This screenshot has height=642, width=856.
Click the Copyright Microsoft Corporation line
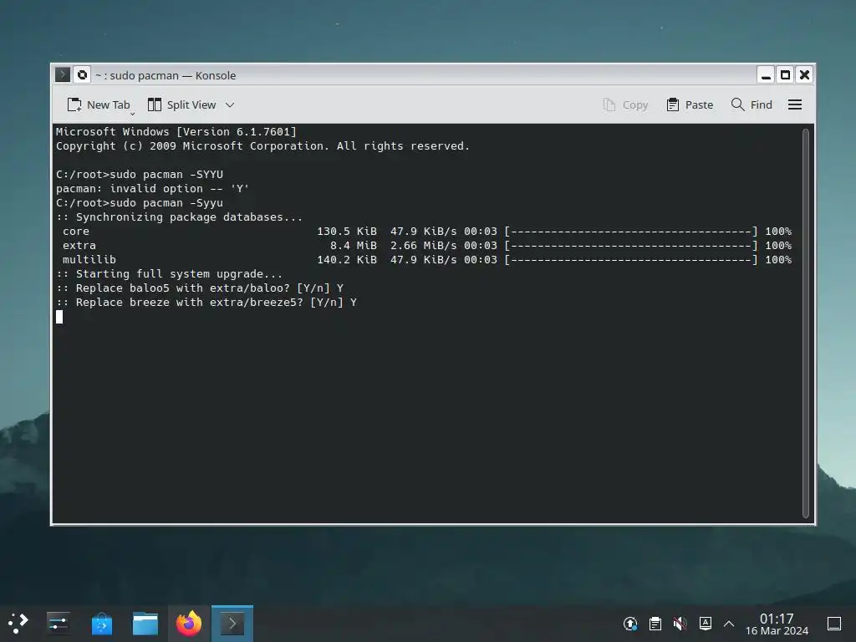[x=262, y=146]
